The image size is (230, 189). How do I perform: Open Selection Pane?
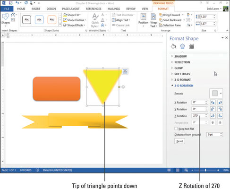pyautogui.click(x=170, y=25)
